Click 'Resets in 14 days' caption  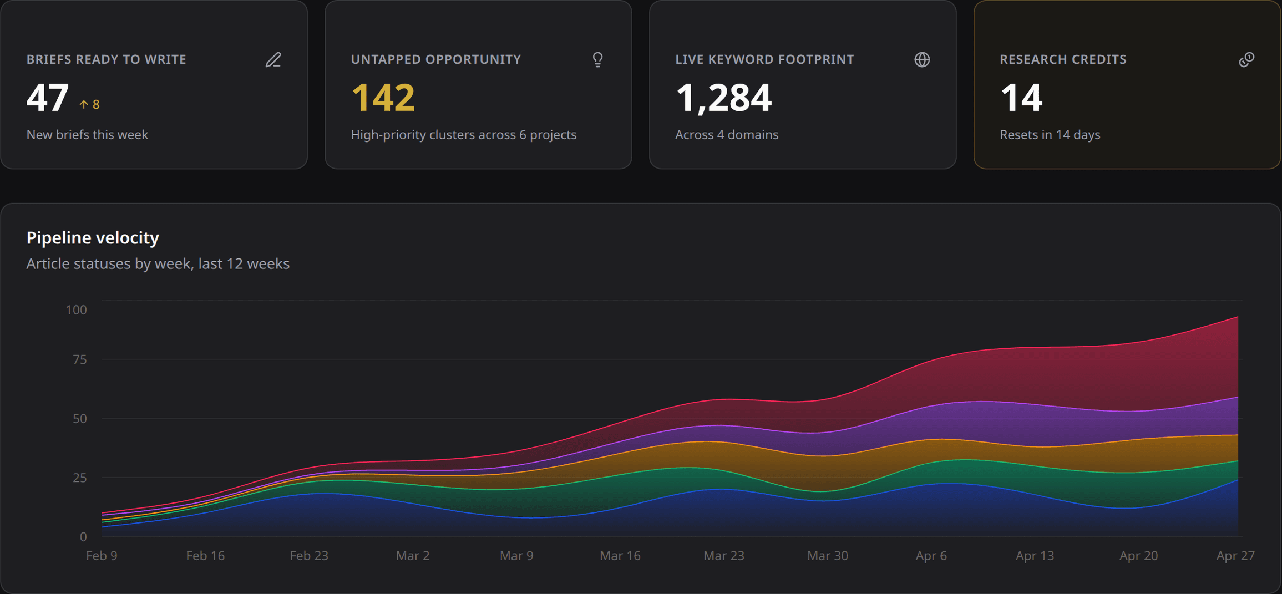coord(1050,135)
